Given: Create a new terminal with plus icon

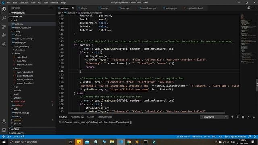Looking at the screenshot, I should [232, 117].
